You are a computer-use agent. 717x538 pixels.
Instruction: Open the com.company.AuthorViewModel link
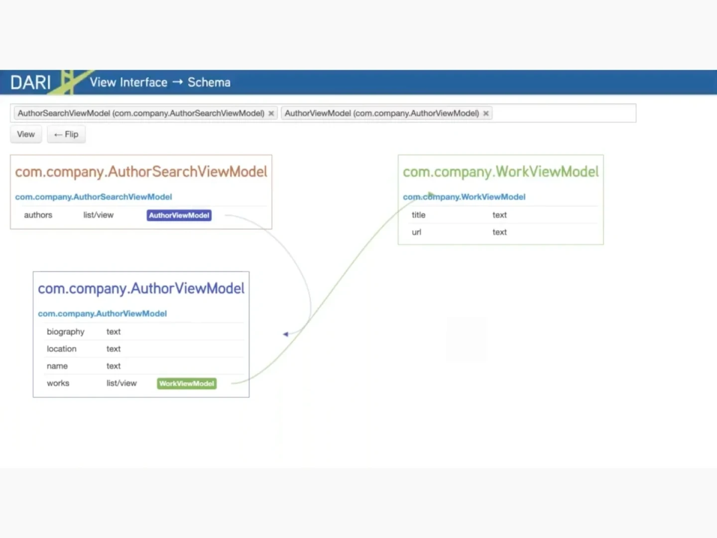102,313
